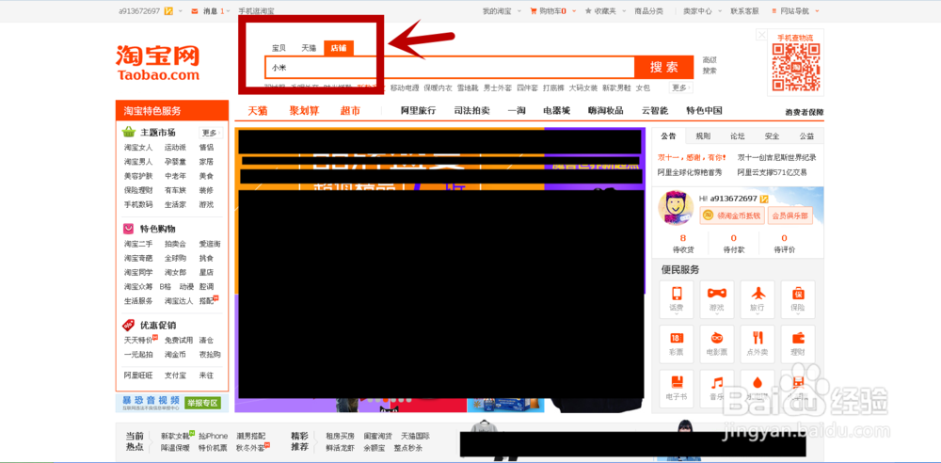The width and height of the screenshot is (941, 463).
Task: Click 阿里云支撑571亿交易 announcement
Action: click(773, 172)
